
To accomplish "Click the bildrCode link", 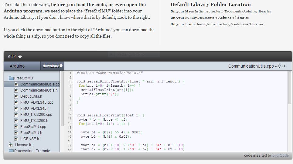I will [280, 156].
